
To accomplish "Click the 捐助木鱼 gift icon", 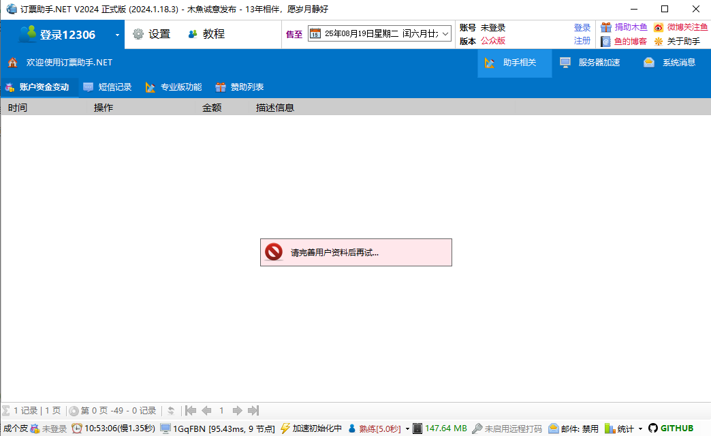I will coord(606,28).
